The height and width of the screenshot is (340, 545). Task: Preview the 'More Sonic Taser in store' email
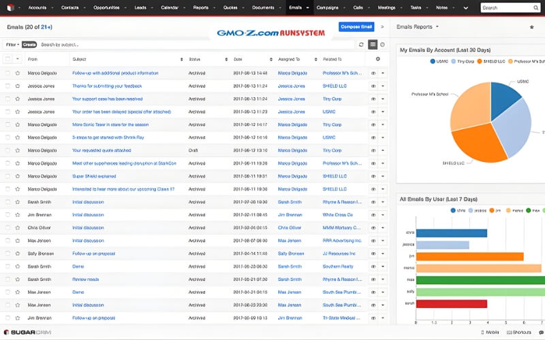(373, 124)
